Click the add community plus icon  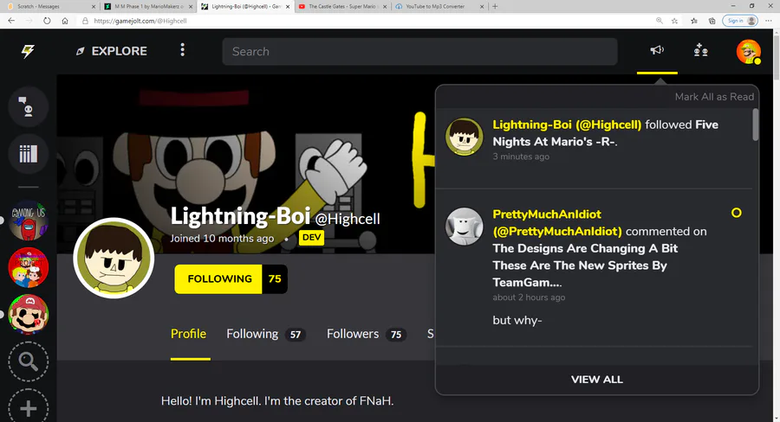click(29, 408)
